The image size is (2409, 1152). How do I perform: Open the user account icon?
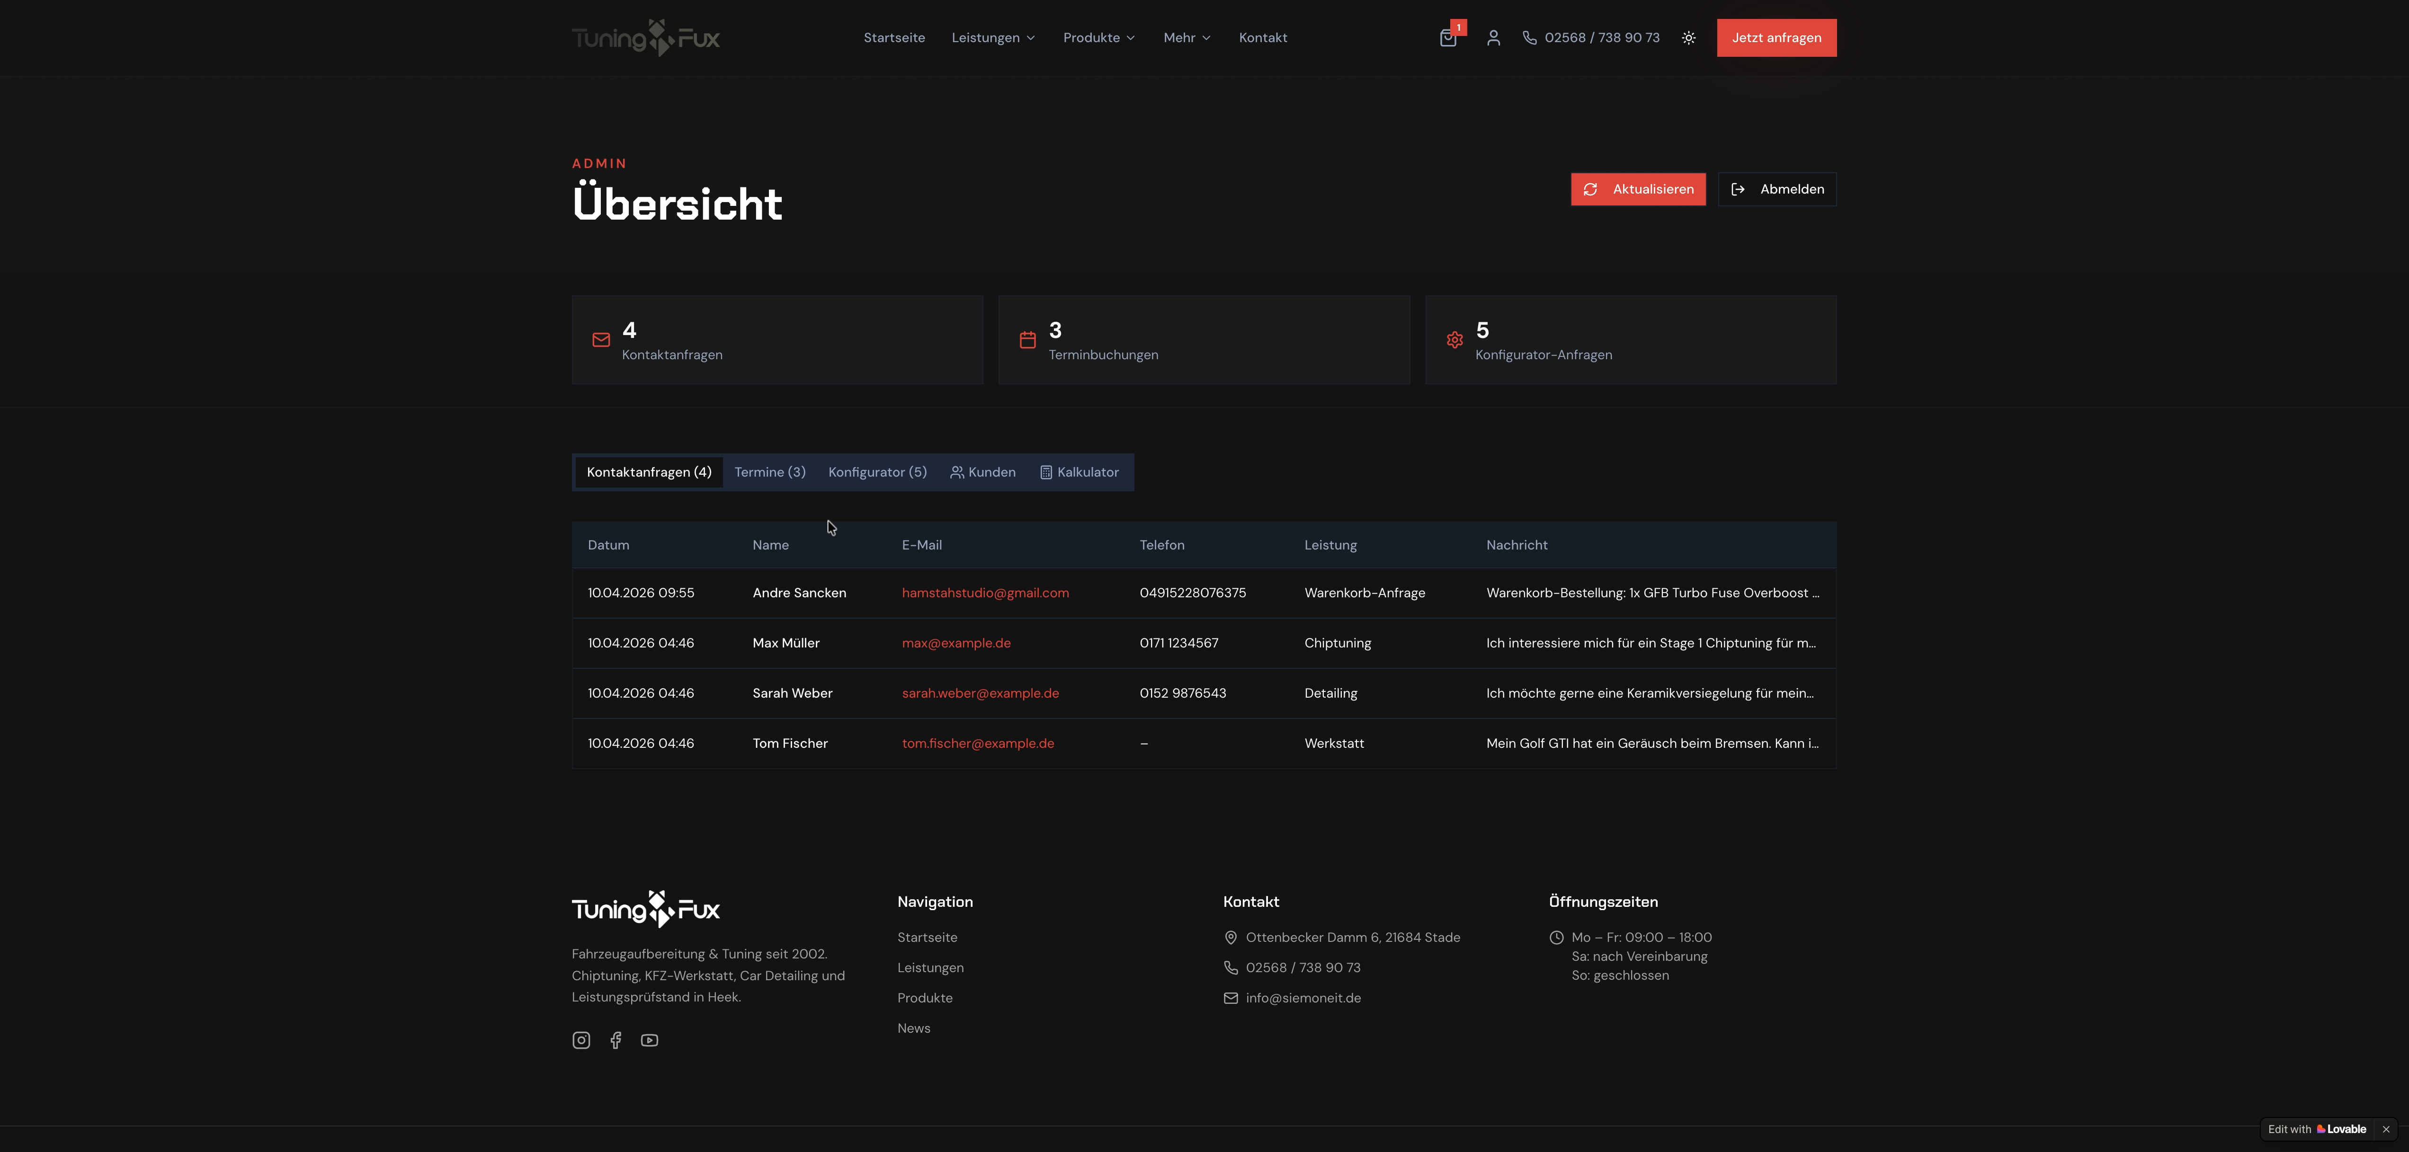click(x=1493, y=38)
